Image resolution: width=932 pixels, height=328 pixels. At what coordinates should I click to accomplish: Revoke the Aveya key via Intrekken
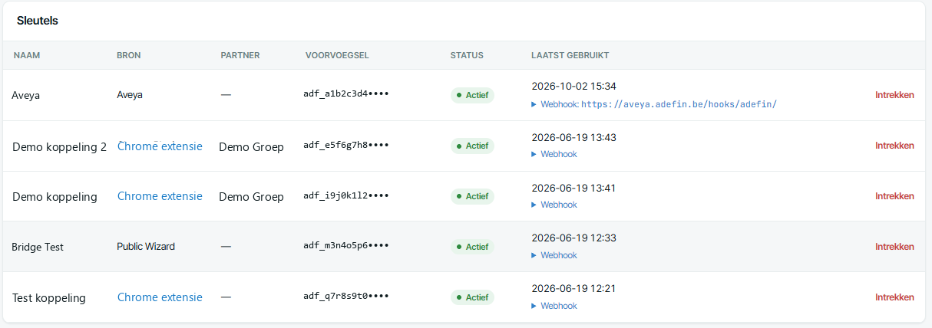pyautogui.click(x=894, y=95)
